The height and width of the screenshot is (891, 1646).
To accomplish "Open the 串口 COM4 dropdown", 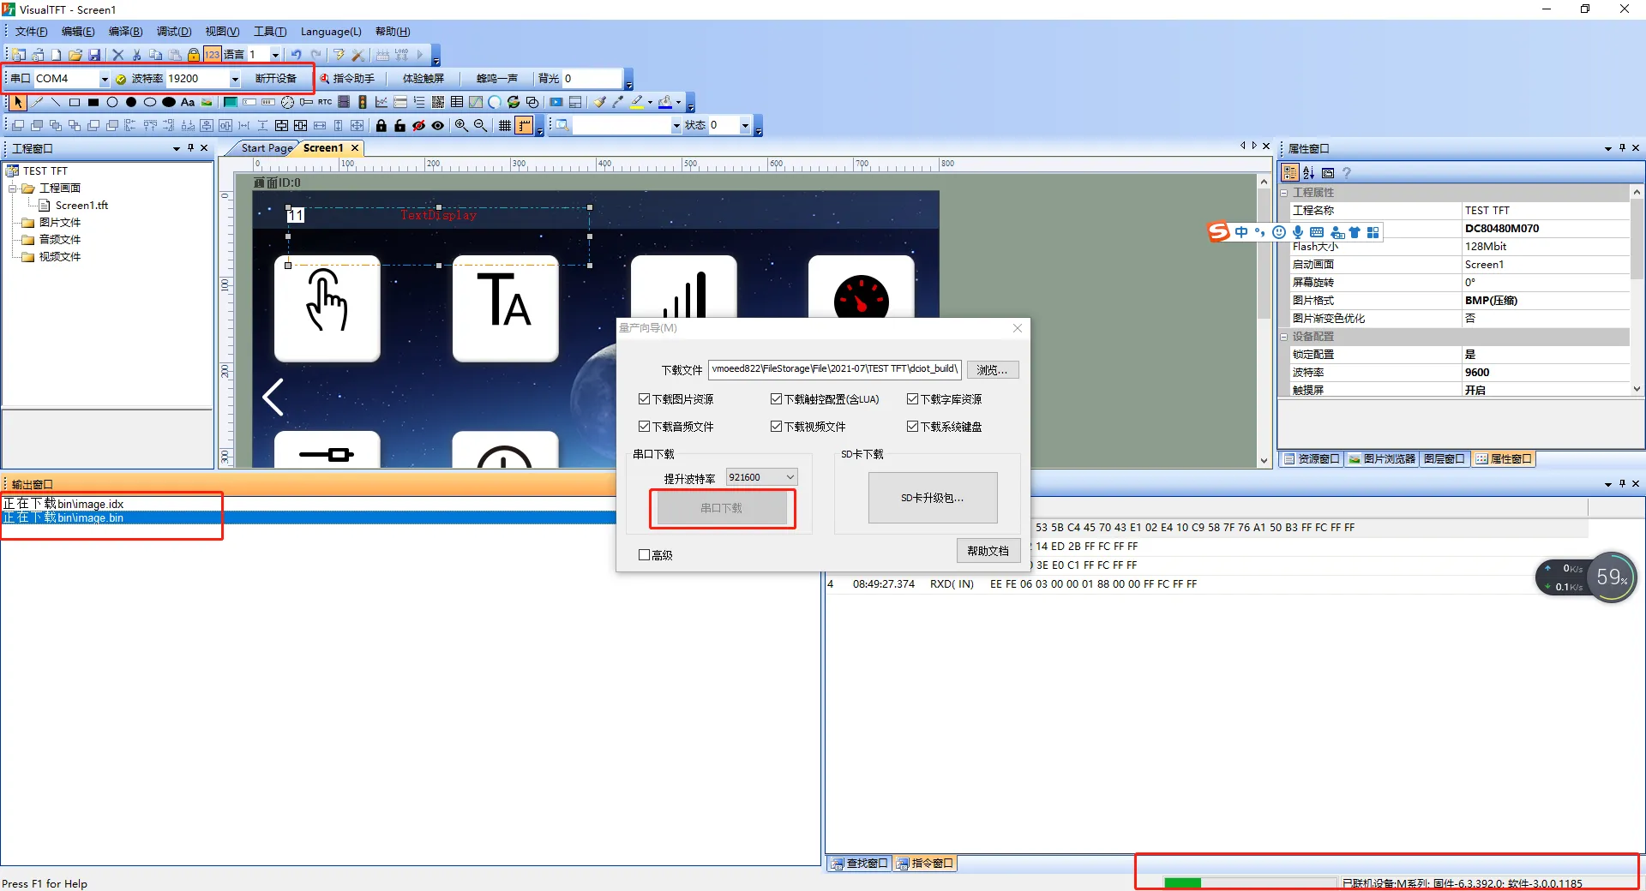I will 105,79.
